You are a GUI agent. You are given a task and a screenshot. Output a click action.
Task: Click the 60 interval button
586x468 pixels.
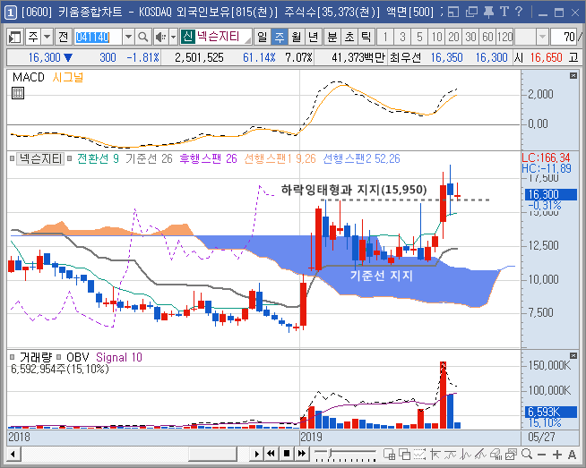(487, 37)
